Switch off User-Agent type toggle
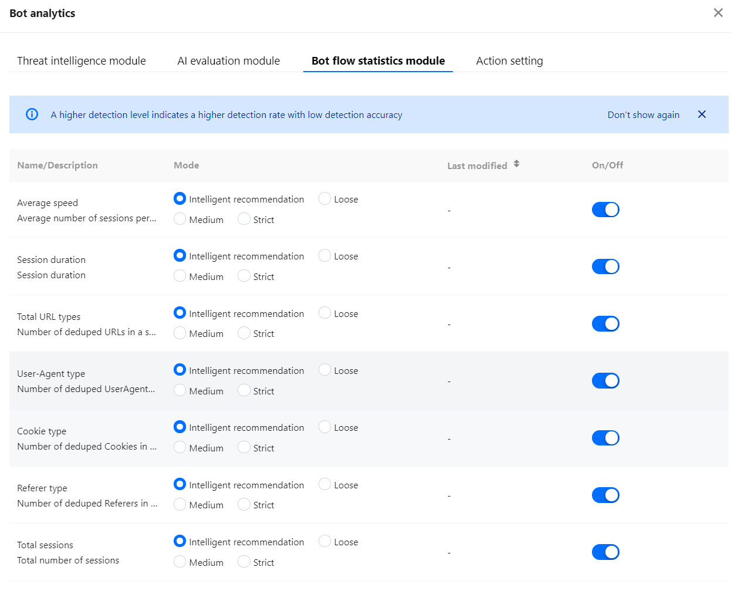This screenshot has height=611, width=731. [x=605, y=381]
